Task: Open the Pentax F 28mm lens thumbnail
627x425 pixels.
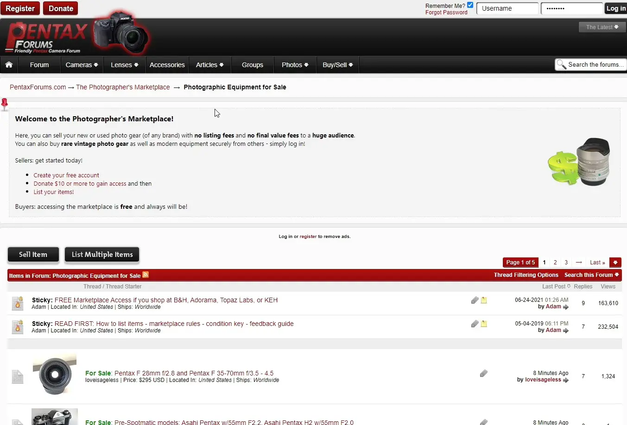Action: 55,375
